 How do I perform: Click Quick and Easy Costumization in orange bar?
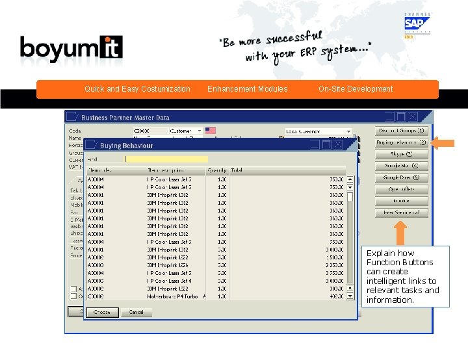click(137, 89)
